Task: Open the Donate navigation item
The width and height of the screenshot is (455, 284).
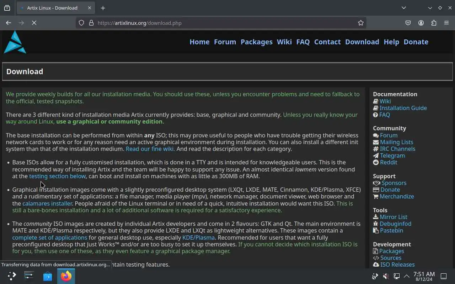Action: coord(416,42)
